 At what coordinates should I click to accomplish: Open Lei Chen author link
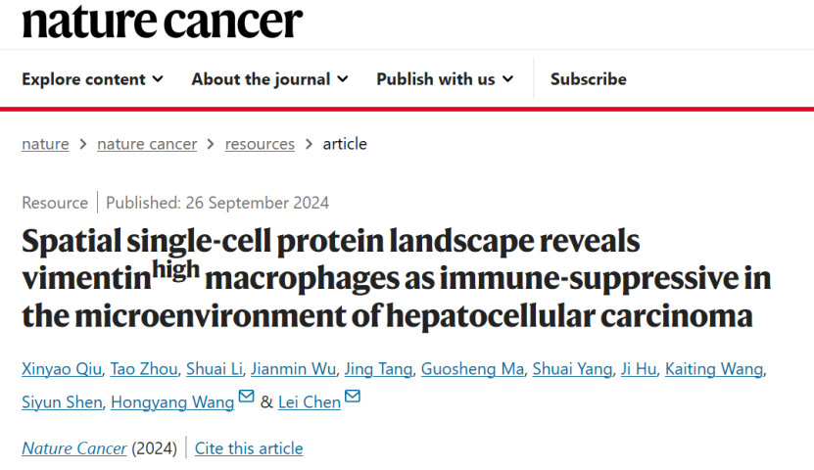point(310,402)
